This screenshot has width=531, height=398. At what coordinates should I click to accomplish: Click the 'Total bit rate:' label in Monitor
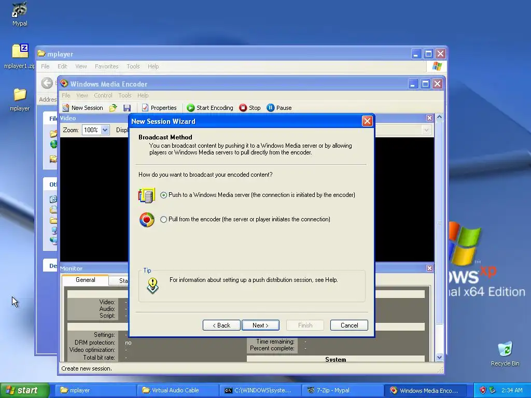point(99,358)
